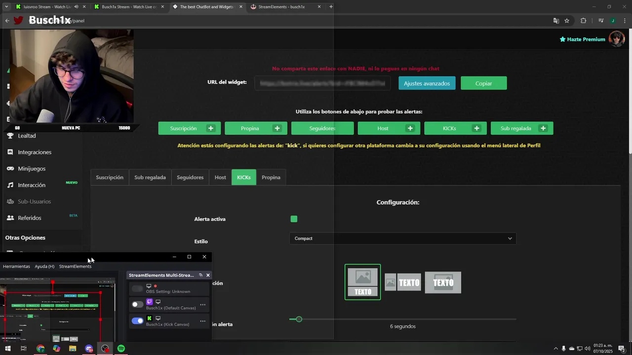632x355 pixels.
Task: Click the plus icon on Sub regalada test button
Action: point(543,128)
